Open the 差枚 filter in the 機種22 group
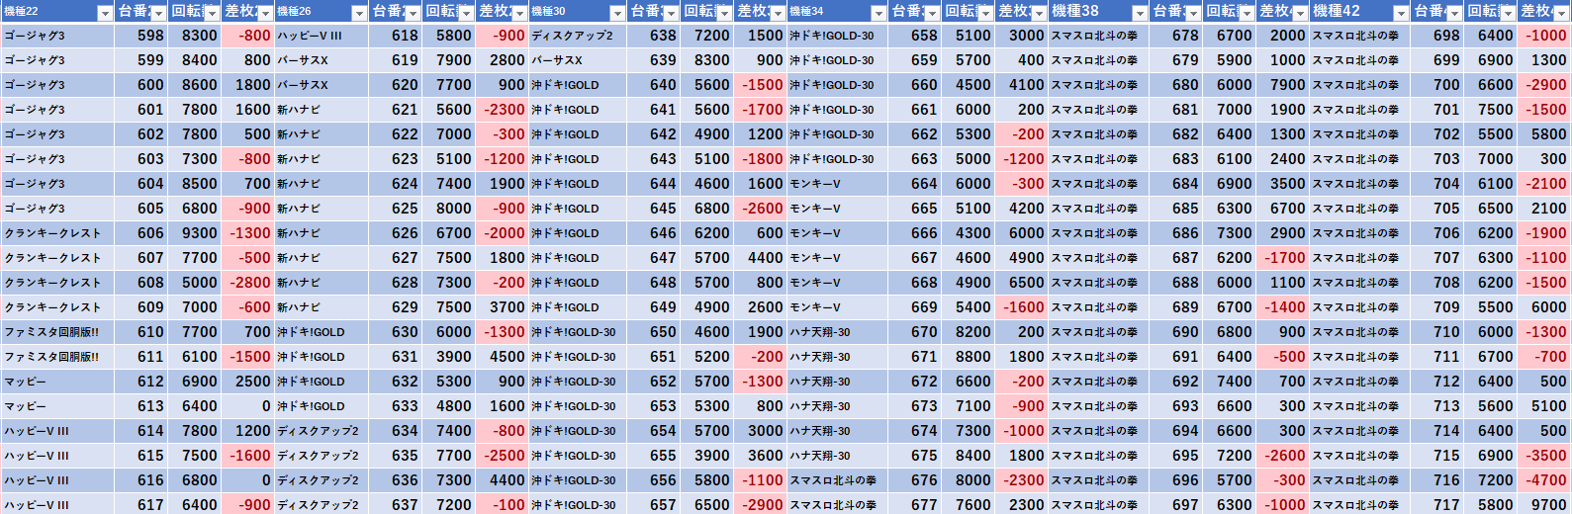The width and height of the screenshot is (1572, 514). [265, 13]
